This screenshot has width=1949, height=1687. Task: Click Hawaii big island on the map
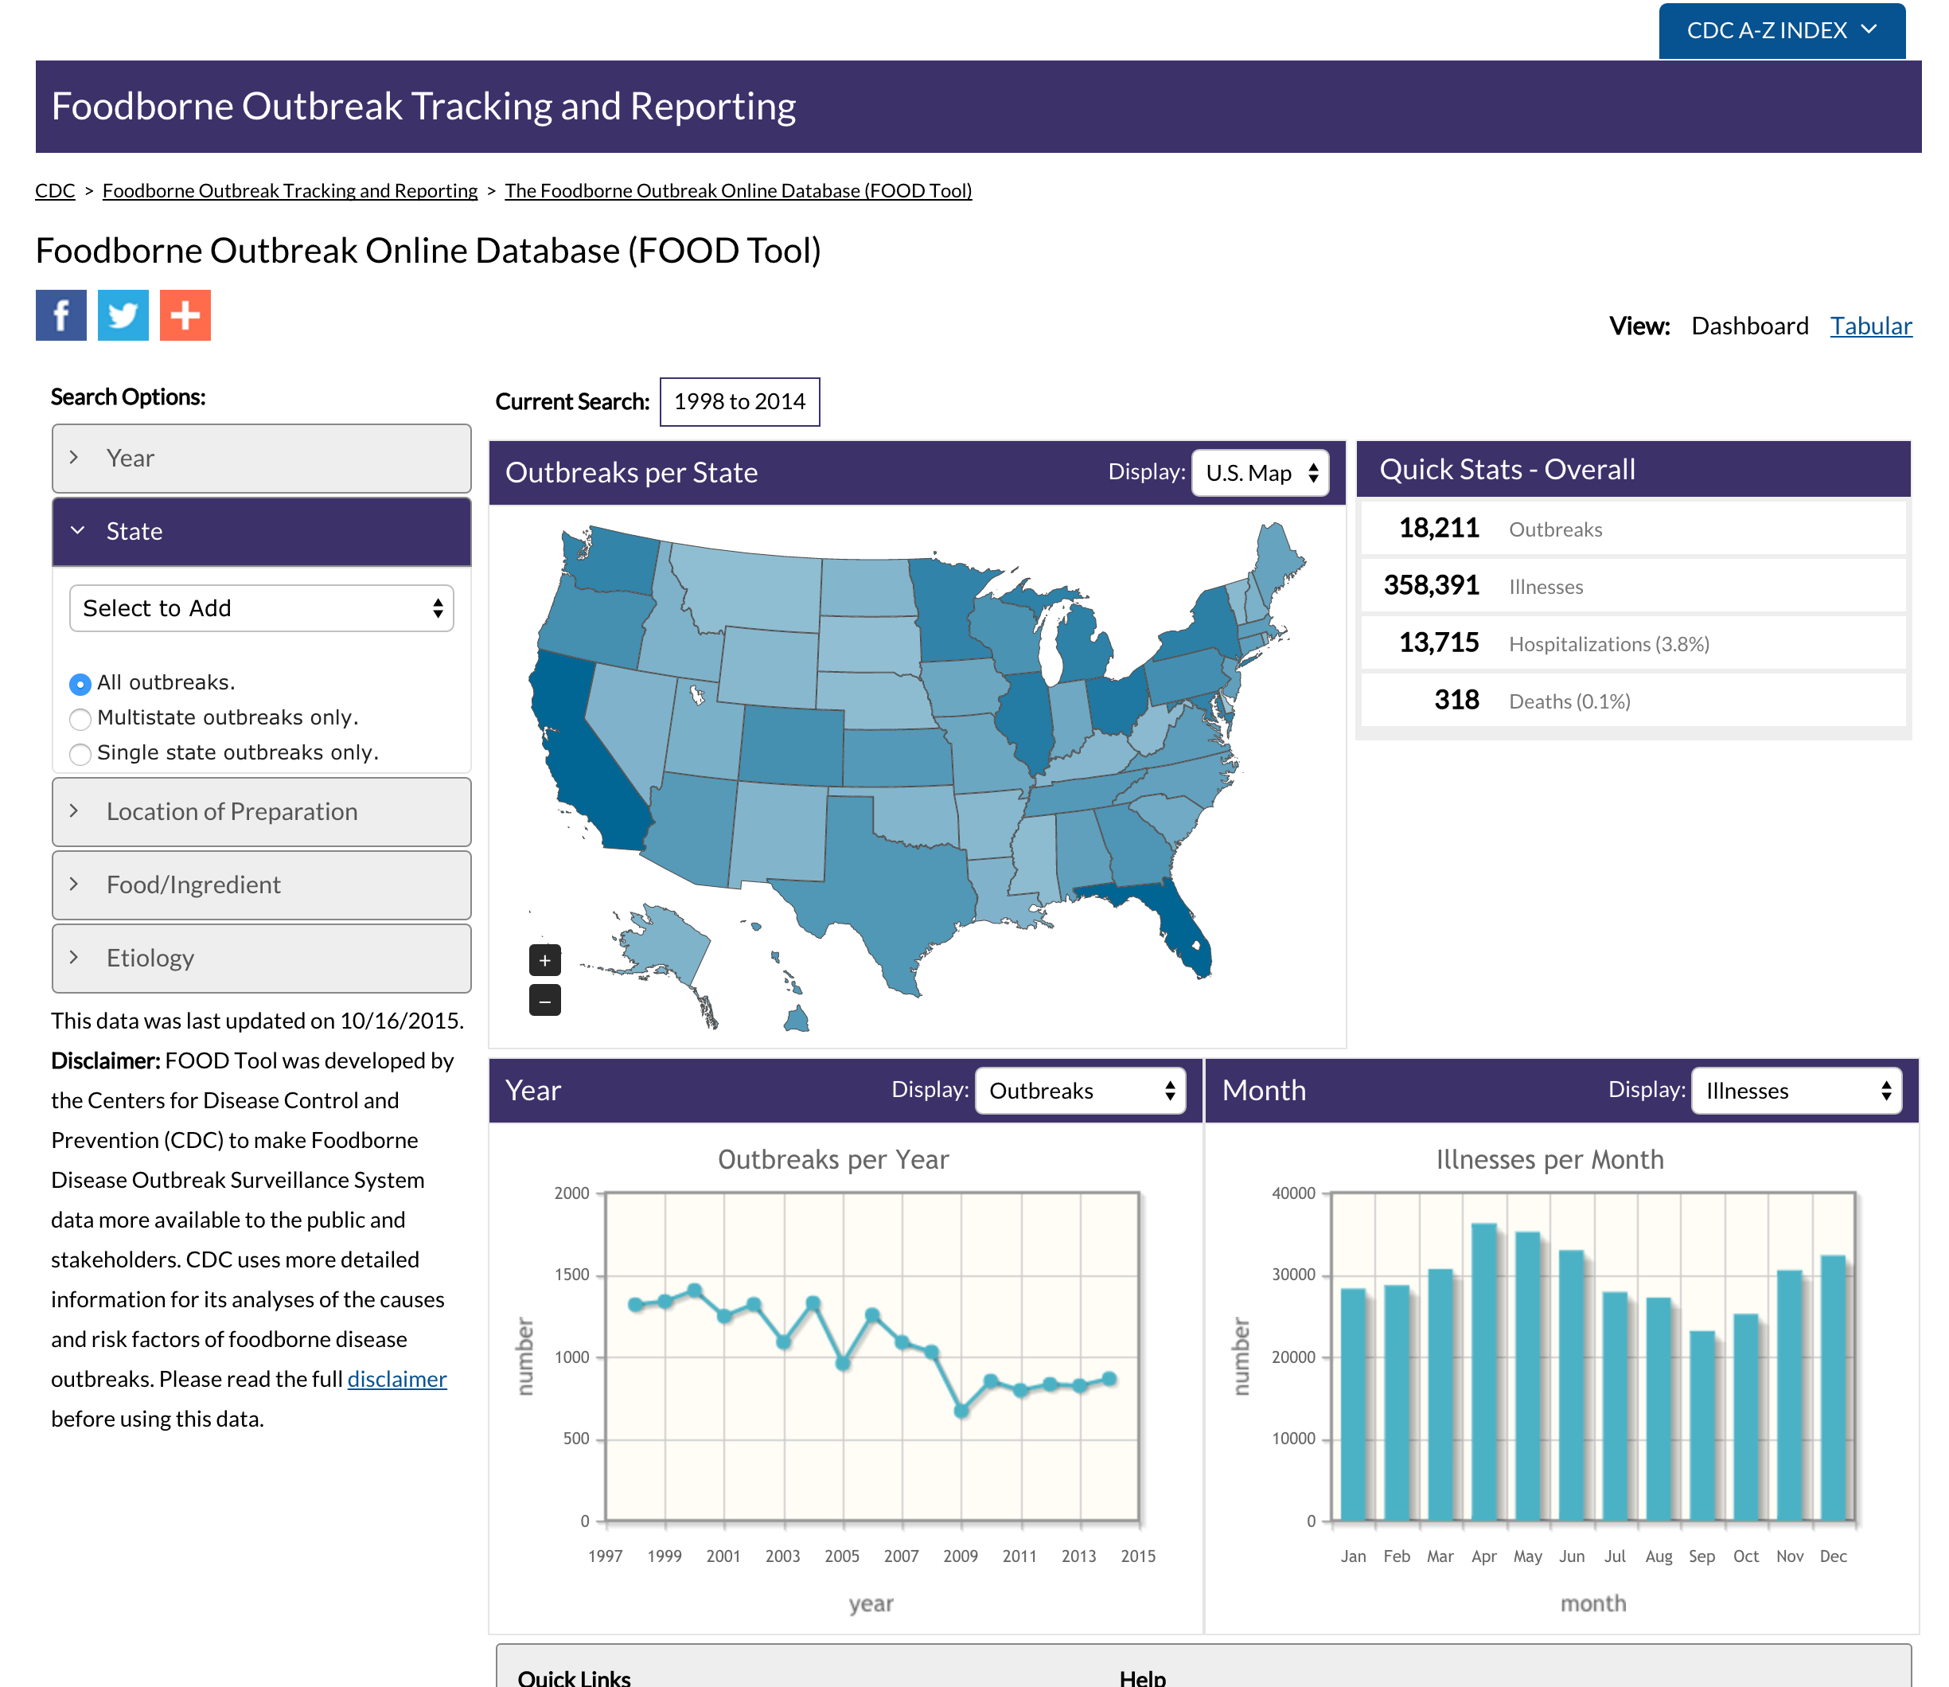pos(797,1020)
